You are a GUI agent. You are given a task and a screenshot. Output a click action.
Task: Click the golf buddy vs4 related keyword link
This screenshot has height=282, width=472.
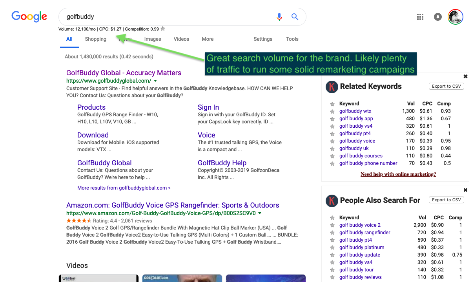[356, 126]
